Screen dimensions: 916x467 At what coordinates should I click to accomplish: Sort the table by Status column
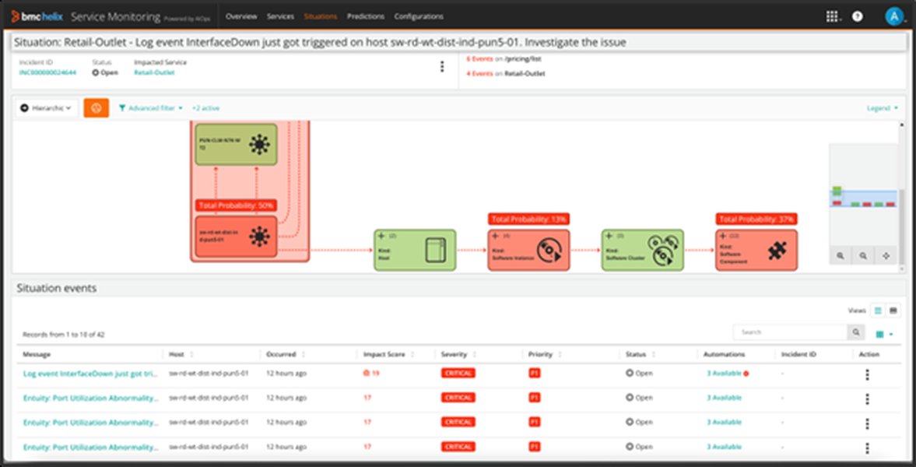653,355
